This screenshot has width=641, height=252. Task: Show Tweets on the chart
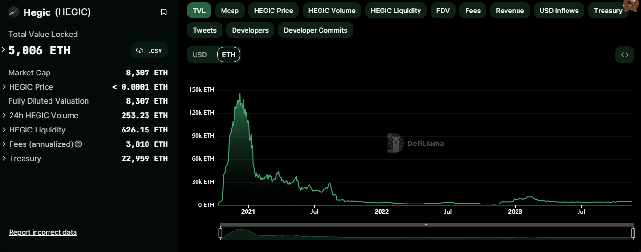pos(205,30)
